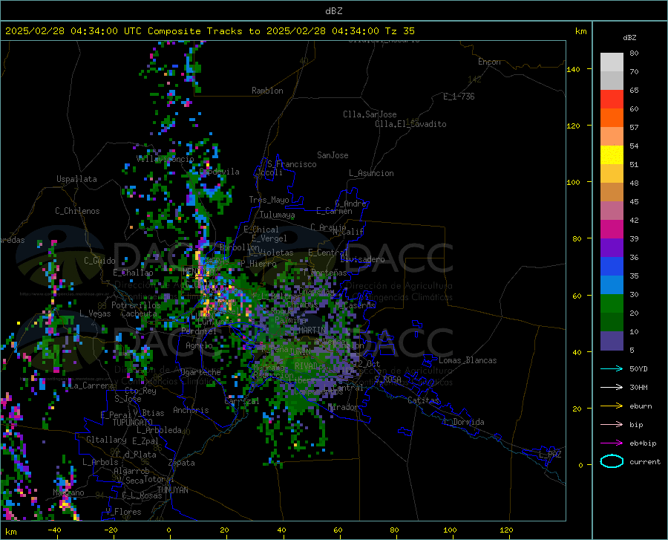Click the Agrelo map label
Image resolution: width=668 pixels, height=540 pixels.
(x=199, y=345)
